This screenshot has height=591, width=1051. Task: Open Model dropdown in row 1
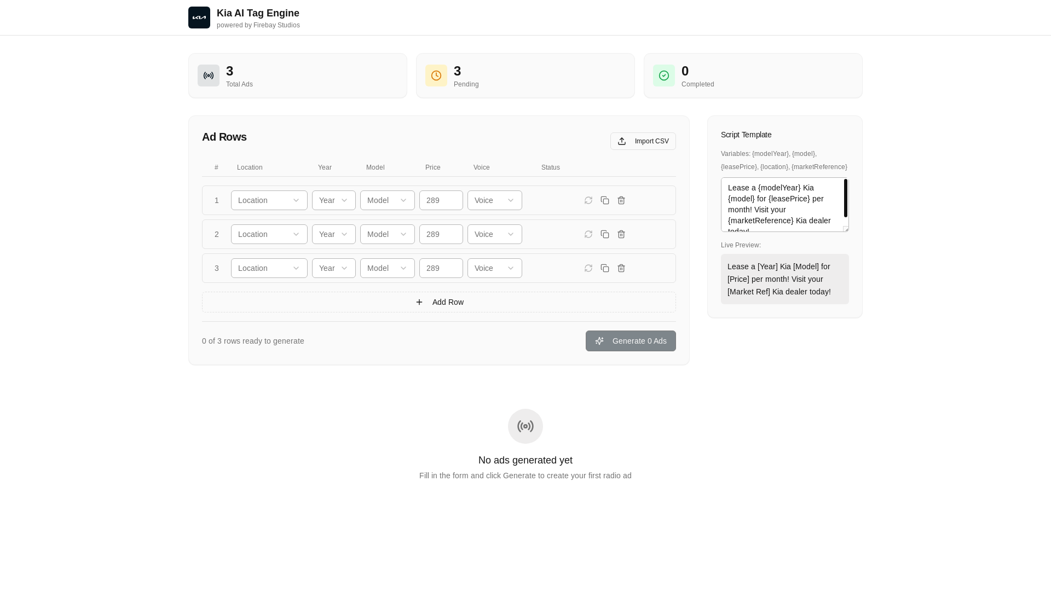click(x=388, y=200)
